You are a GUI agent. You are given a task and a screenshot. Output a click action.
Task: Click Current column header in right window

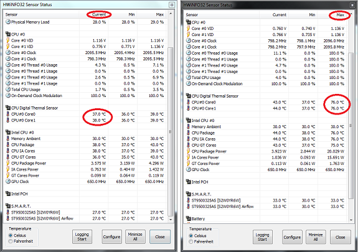point(273,15)
